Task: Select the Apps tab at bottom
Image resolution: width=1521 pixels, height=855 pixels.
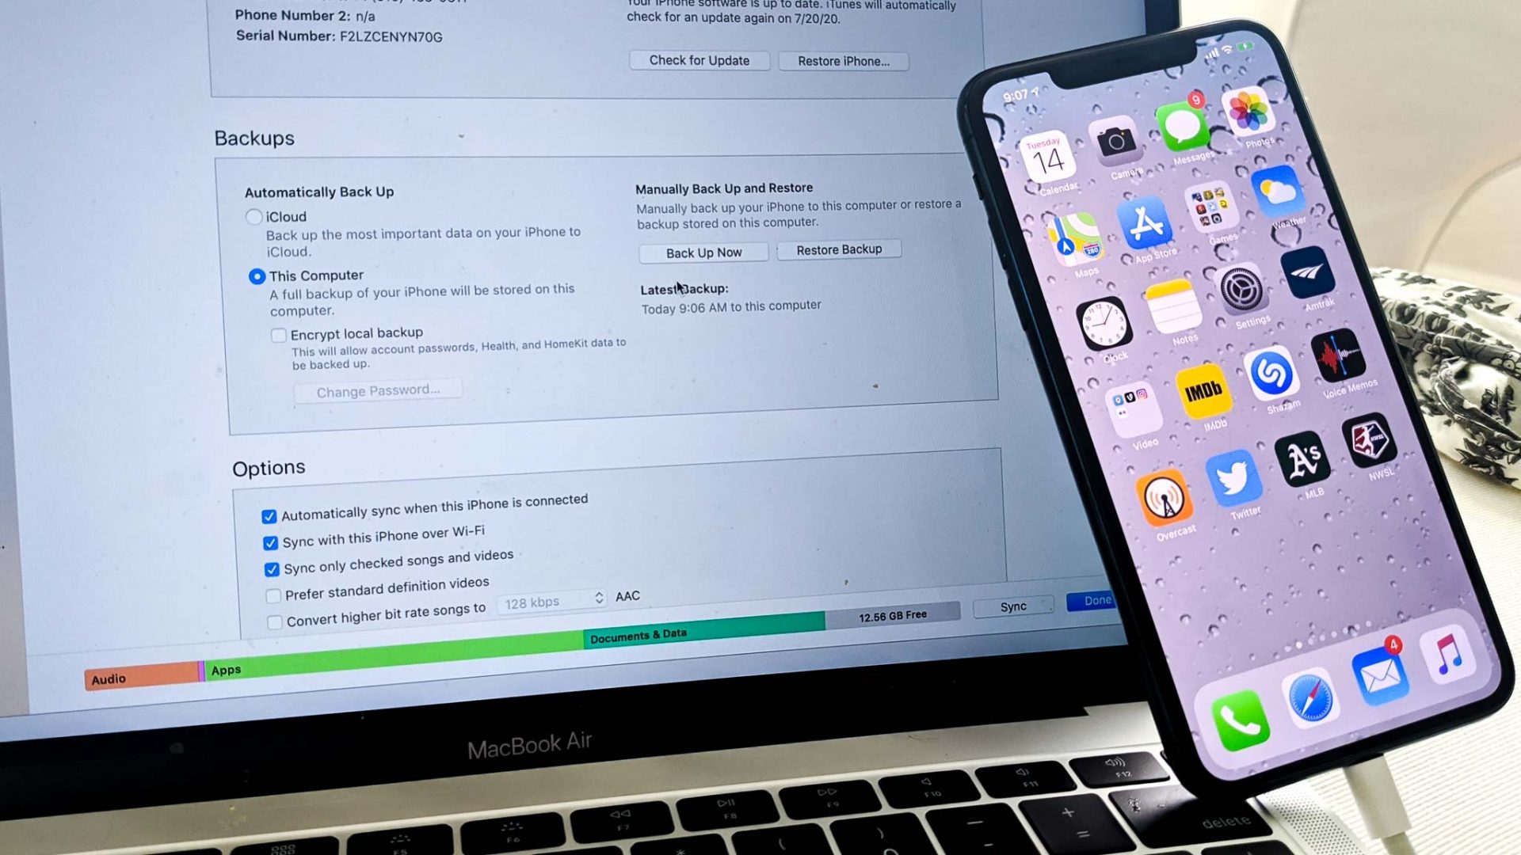Action: pos(225,669)
